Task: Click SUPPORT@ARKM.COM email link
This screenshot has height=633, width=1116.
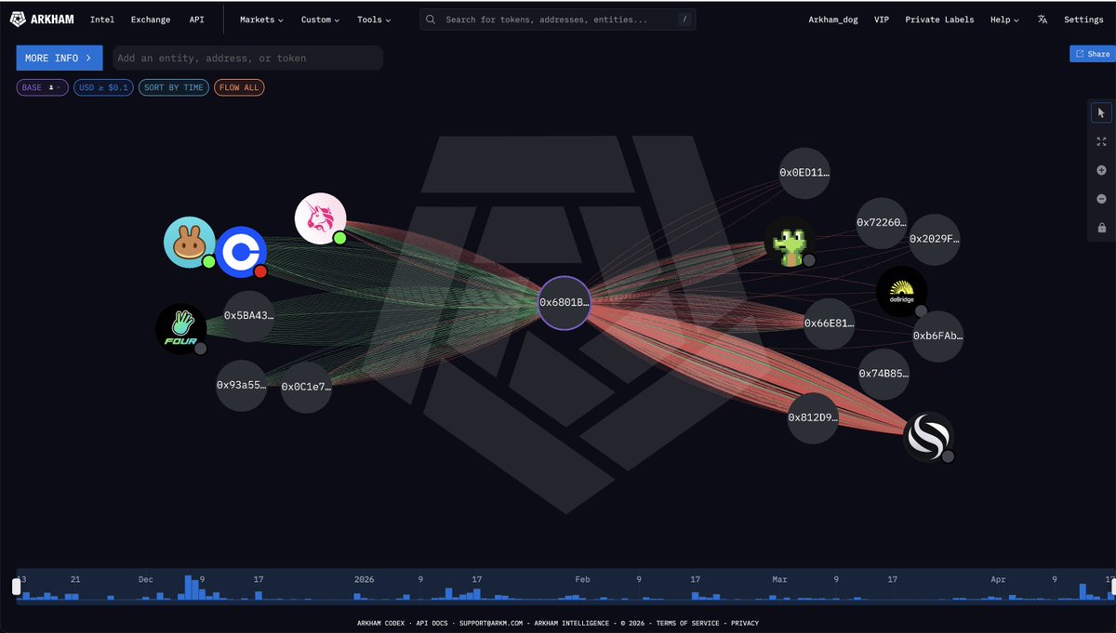Action: 493,623
